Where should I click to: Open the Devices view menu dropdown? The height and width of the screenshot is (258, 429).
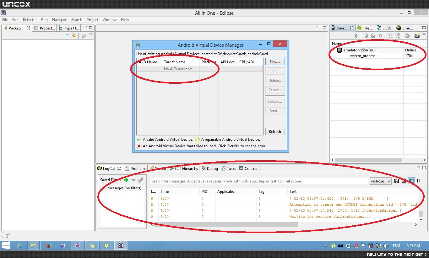point(424,34)
